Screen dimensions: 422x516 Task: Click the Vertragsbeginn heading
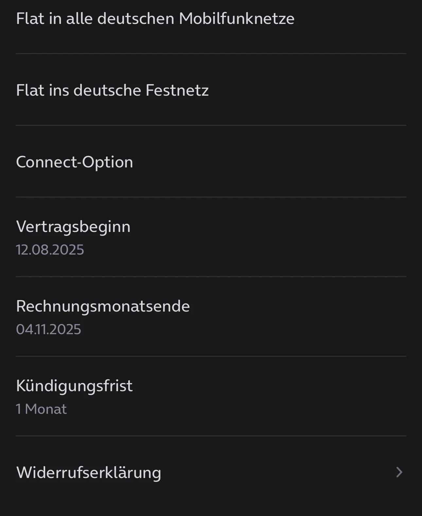pyautogui.click(x=73, y=226)
